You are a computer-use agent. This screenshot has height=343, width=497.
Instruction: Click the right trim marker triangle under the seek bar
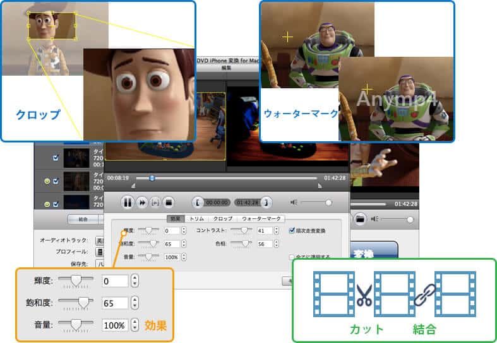click(x=320, y=186)
